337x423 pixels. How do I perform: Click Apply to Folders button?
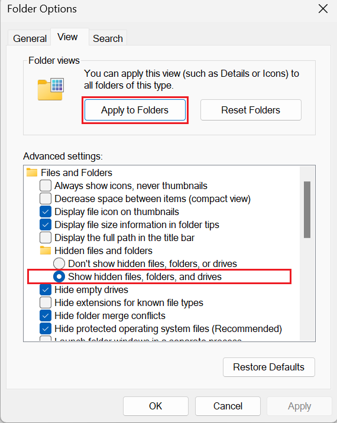135,110
